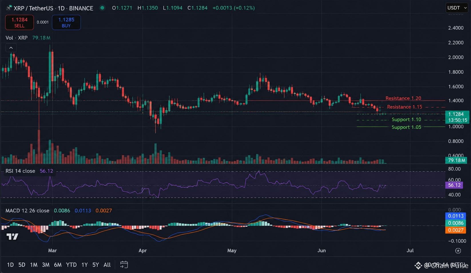This screenshot has width=471, height=273.
Task: Click the May label on the time axis
Action: (232, 250)
